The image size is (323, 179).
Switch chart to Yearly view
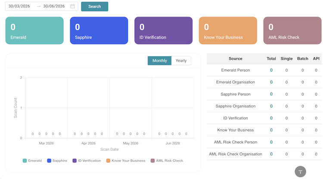181,61
